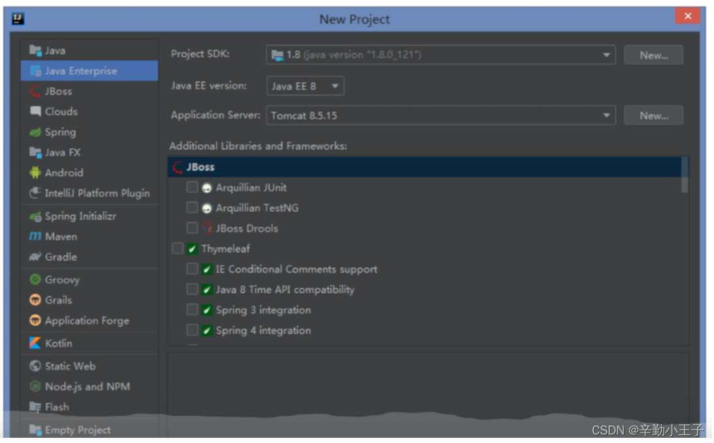Click the Node.js and NPM icon
Image resolution: width=714 pixels, height=443 pixels.
[x=35, y=386]
